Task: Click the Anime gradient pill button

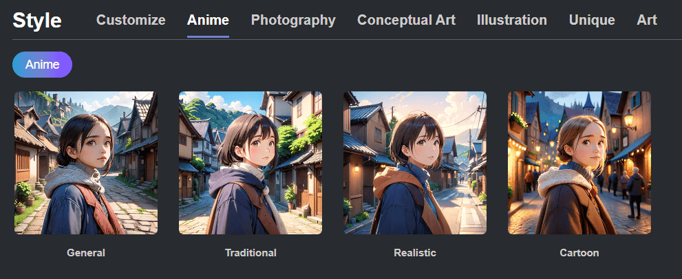Action: coord(42,65)
